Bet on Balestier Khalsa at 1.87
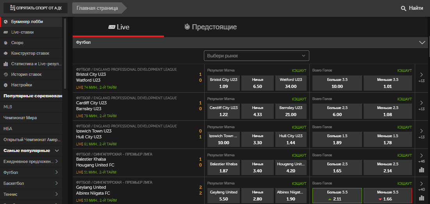 pyautogui.click(x=223, y=168)
